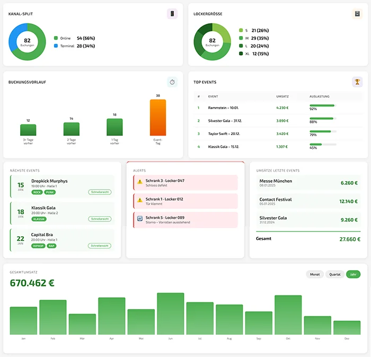Click the 'Dropkick Murphys' event title

pos(49,181)
